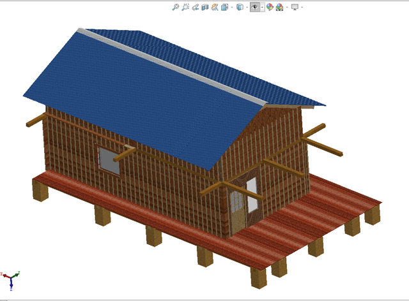Open the Display Style dropdown arrow
409x301 pixels.
247,7
